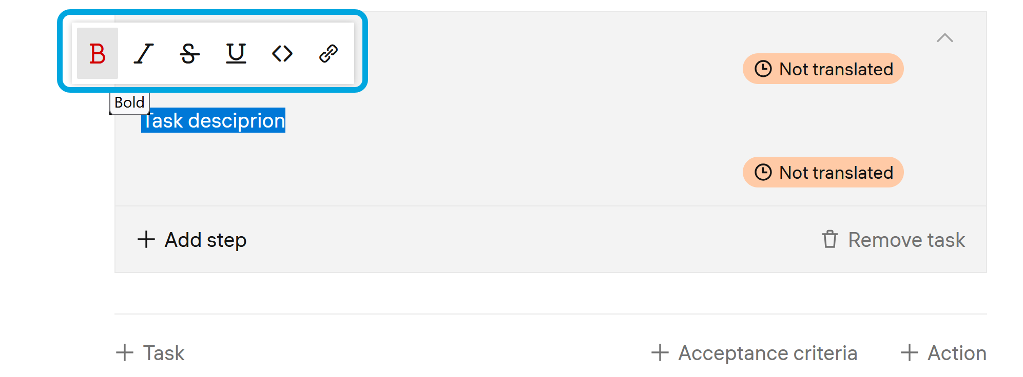Apply italic formatting to selected text
The image size is (1023, 377).
click(x=143, y=53)
